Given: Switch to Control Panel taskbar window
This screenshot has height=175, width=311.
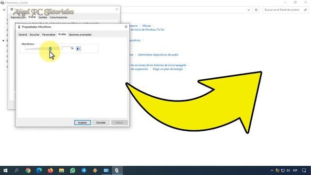Looking at the screenshot, I should click(x=106, y=171).
